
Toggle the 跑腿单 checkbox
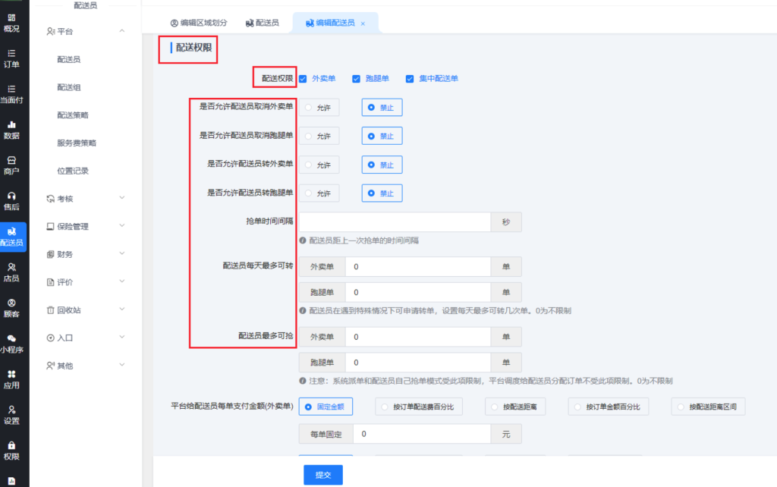pos(356,78)
